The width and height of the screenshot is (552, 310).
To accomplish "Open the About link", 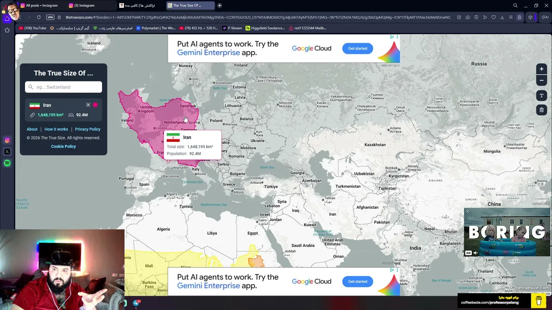I will pos(32,129).
